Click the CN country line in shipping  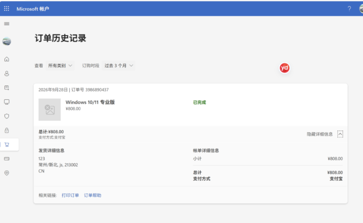[x=42, y=171]
